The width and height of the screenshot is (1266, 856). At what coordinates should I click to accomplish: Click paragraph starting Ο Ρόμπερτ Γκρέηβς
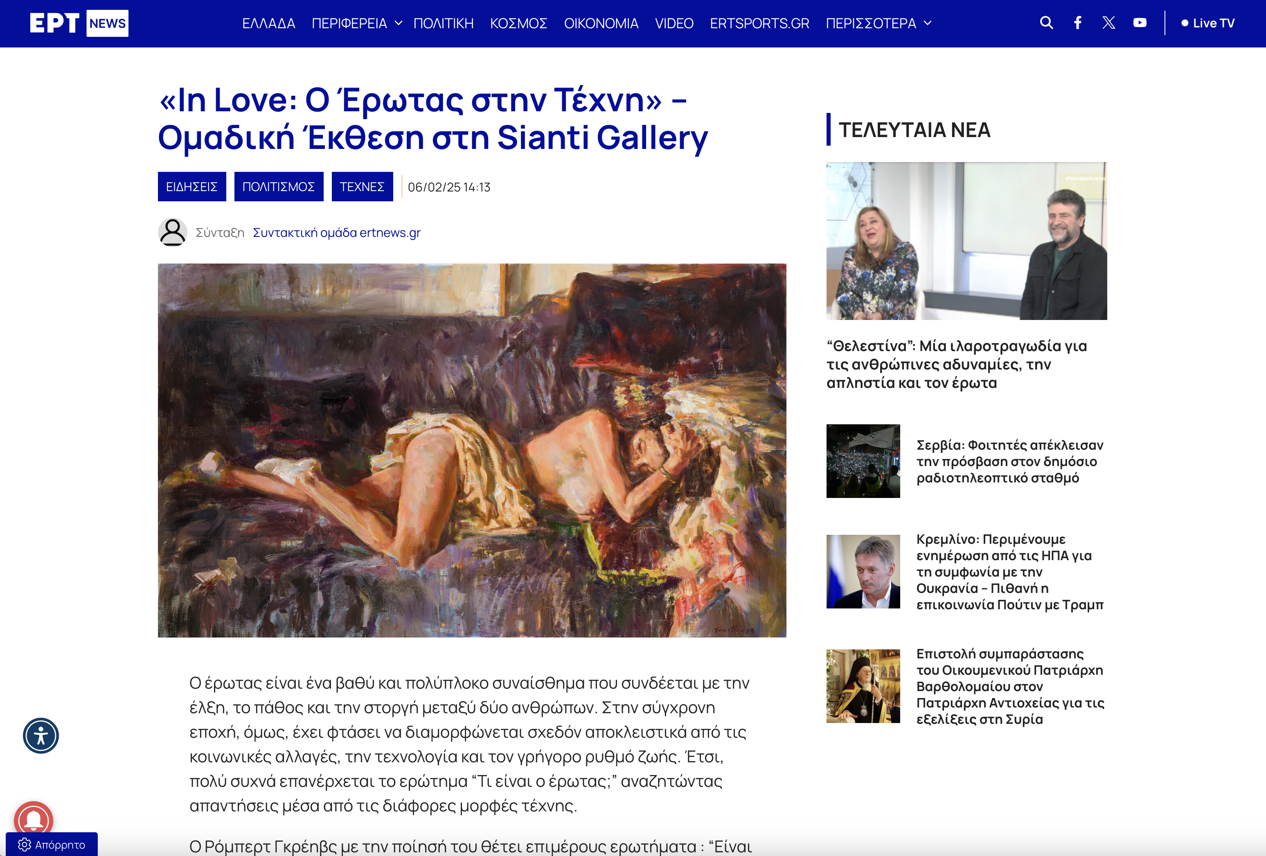(471, 846)
